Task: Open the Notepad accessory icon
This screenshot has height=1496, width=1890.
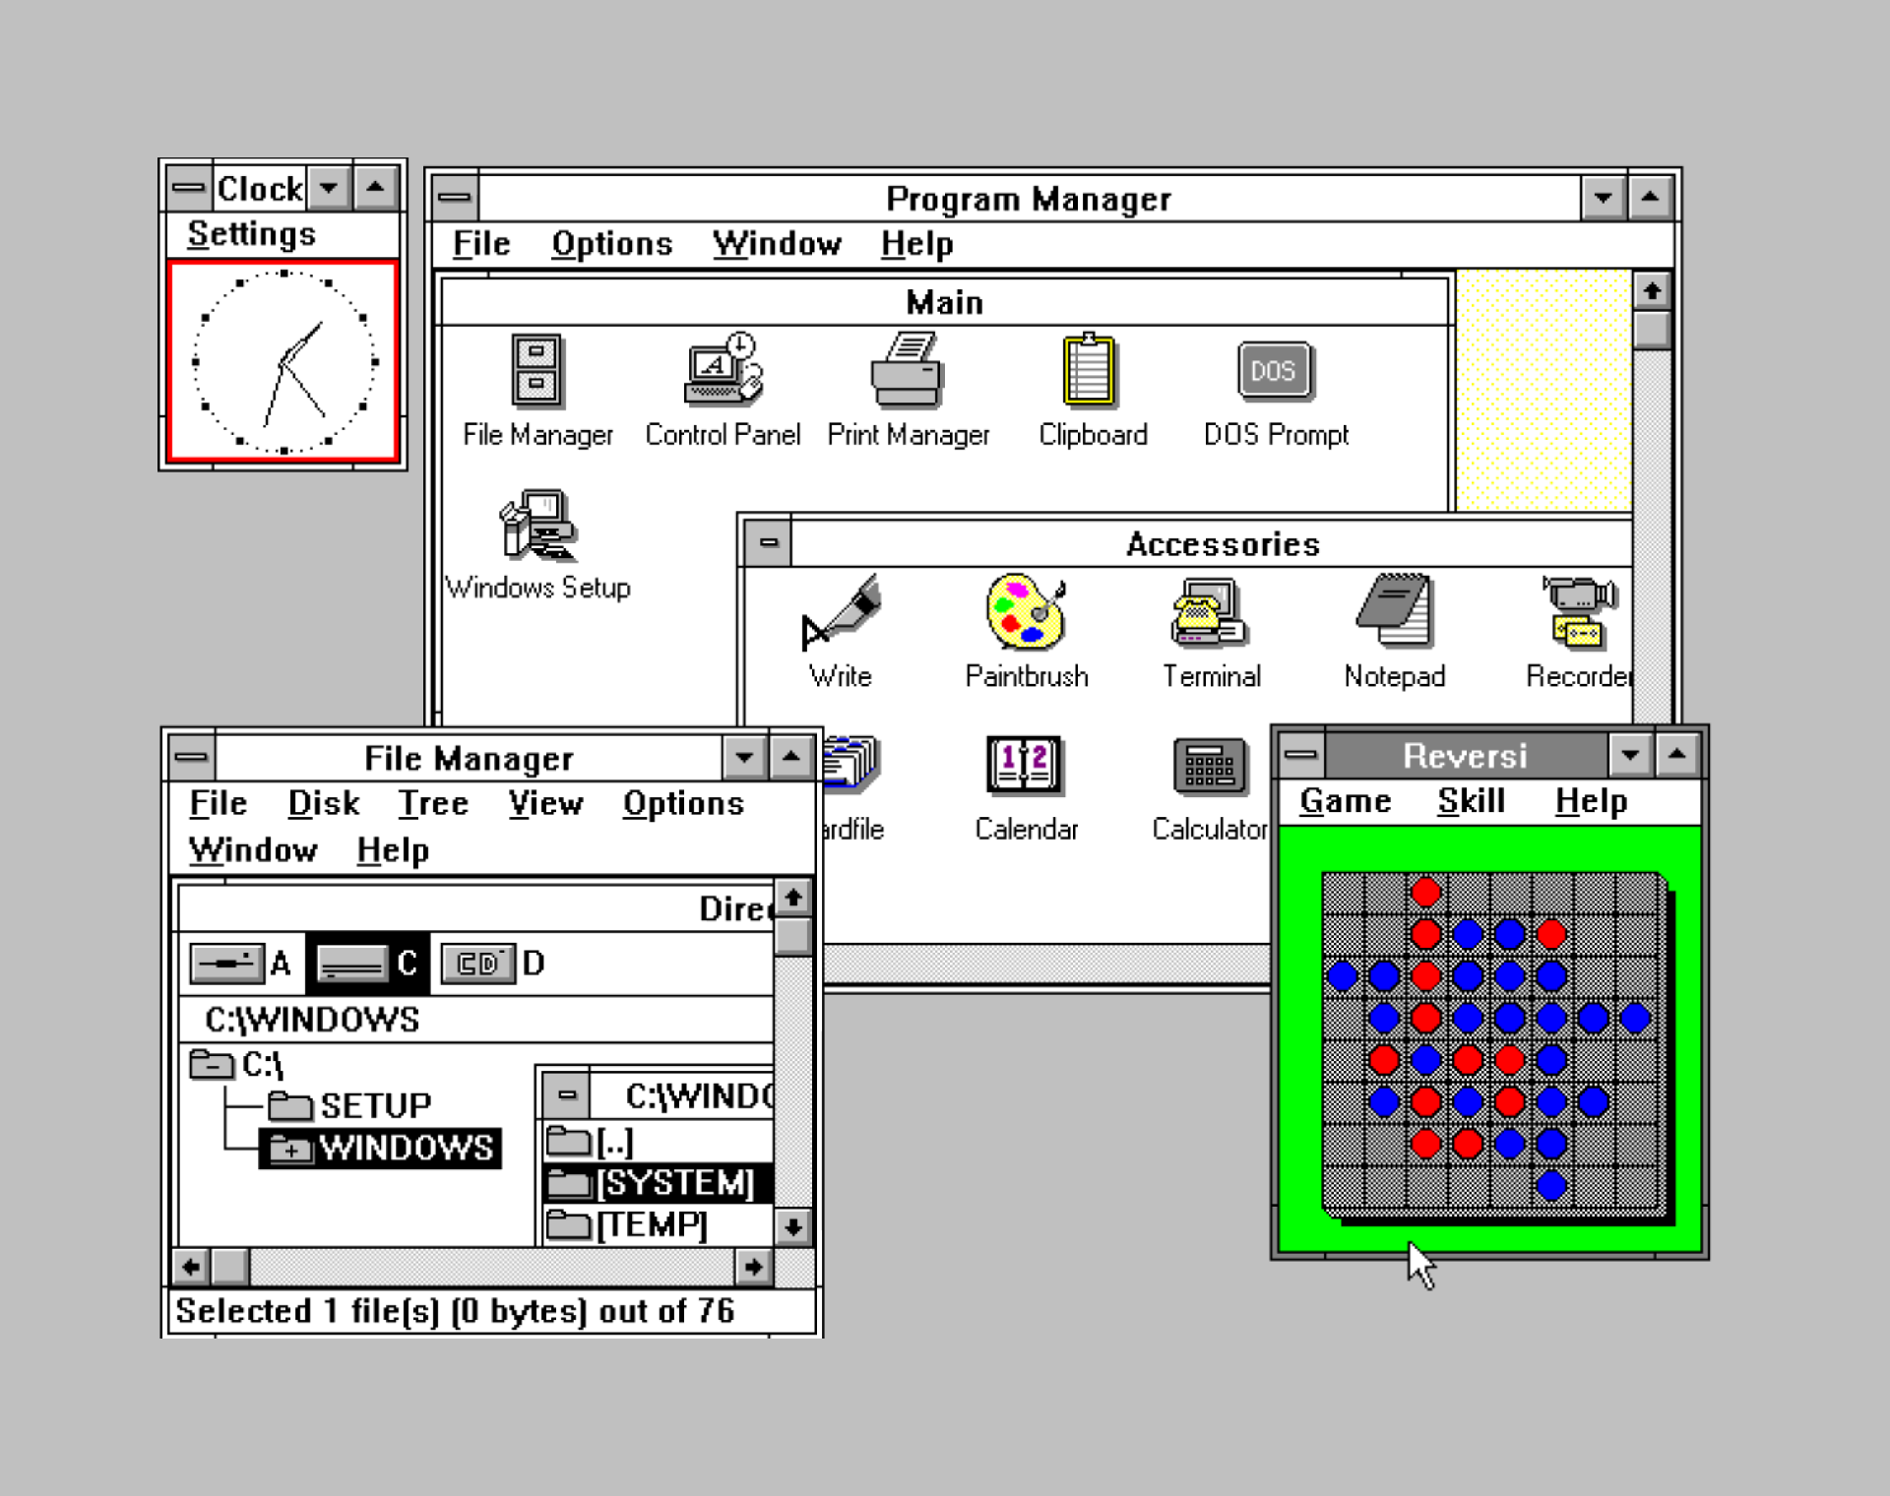Action: [x=1394, y=612]
